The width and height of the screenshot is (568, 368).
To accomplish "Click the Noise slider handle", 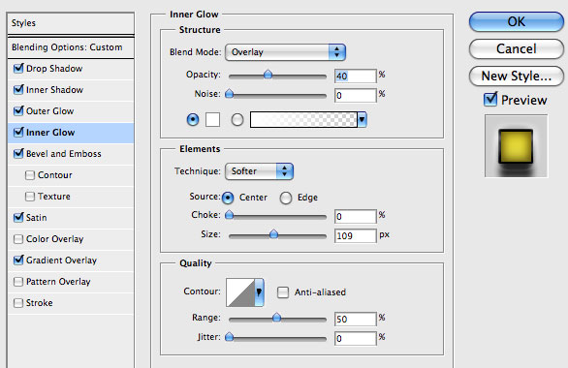I will pyautogui.click(x=229, y=94).
